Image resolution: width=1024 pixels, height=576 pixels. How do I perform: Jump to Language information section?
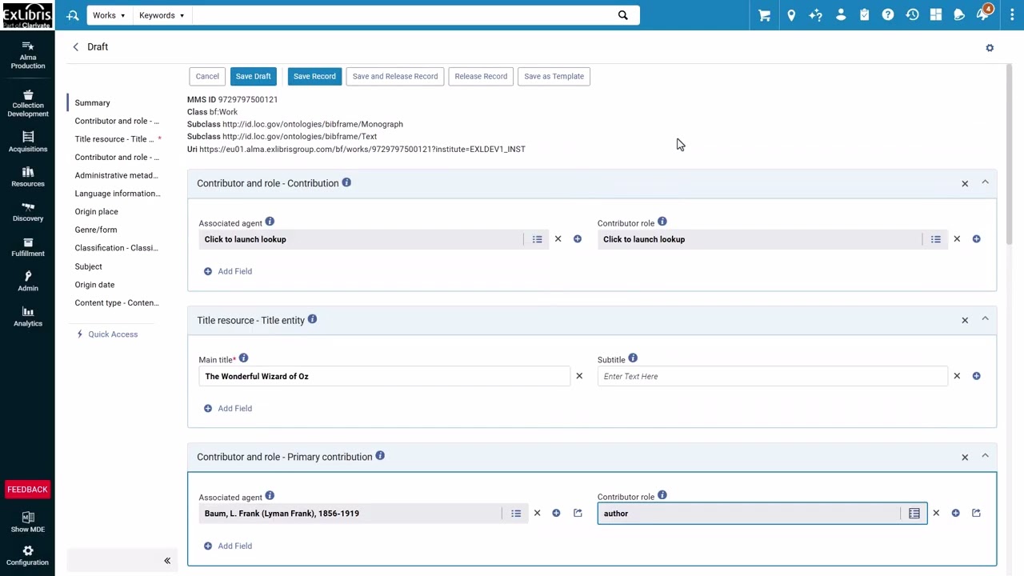118,194
